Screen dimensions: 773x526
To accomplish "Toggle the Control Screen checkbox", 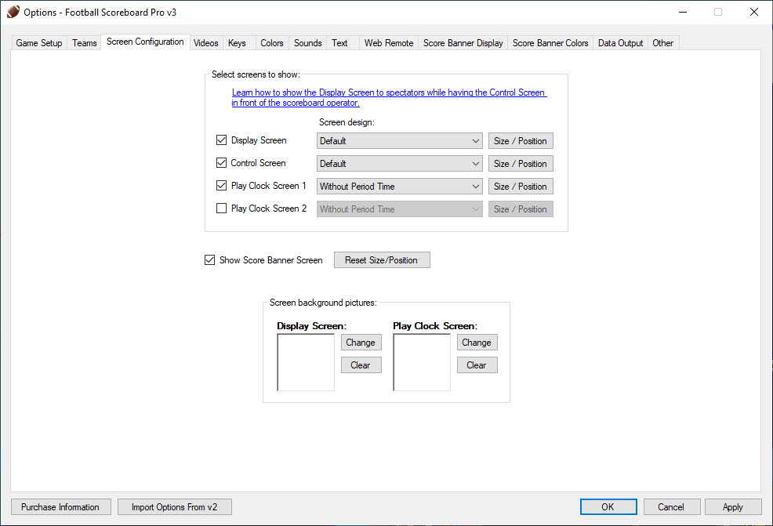I will click(x=222, y=164).
